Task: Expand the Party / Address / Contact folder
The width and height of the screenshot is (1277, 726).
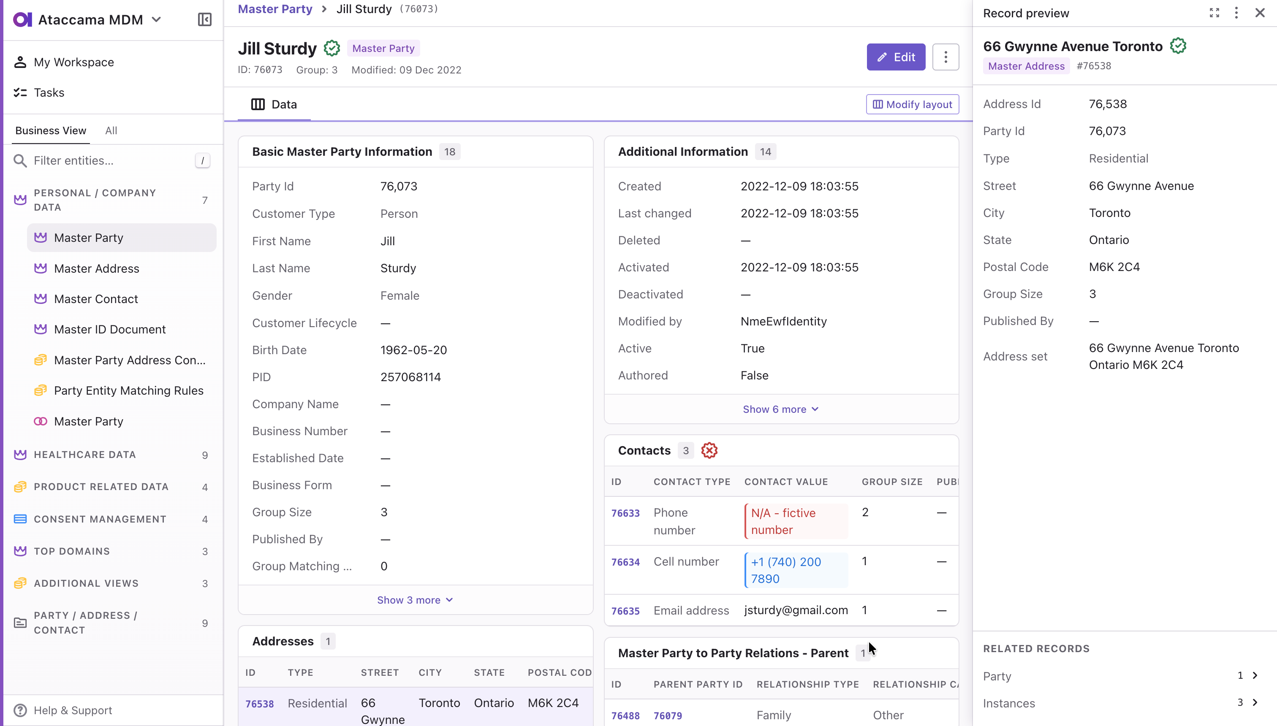Action: (113, 623)
